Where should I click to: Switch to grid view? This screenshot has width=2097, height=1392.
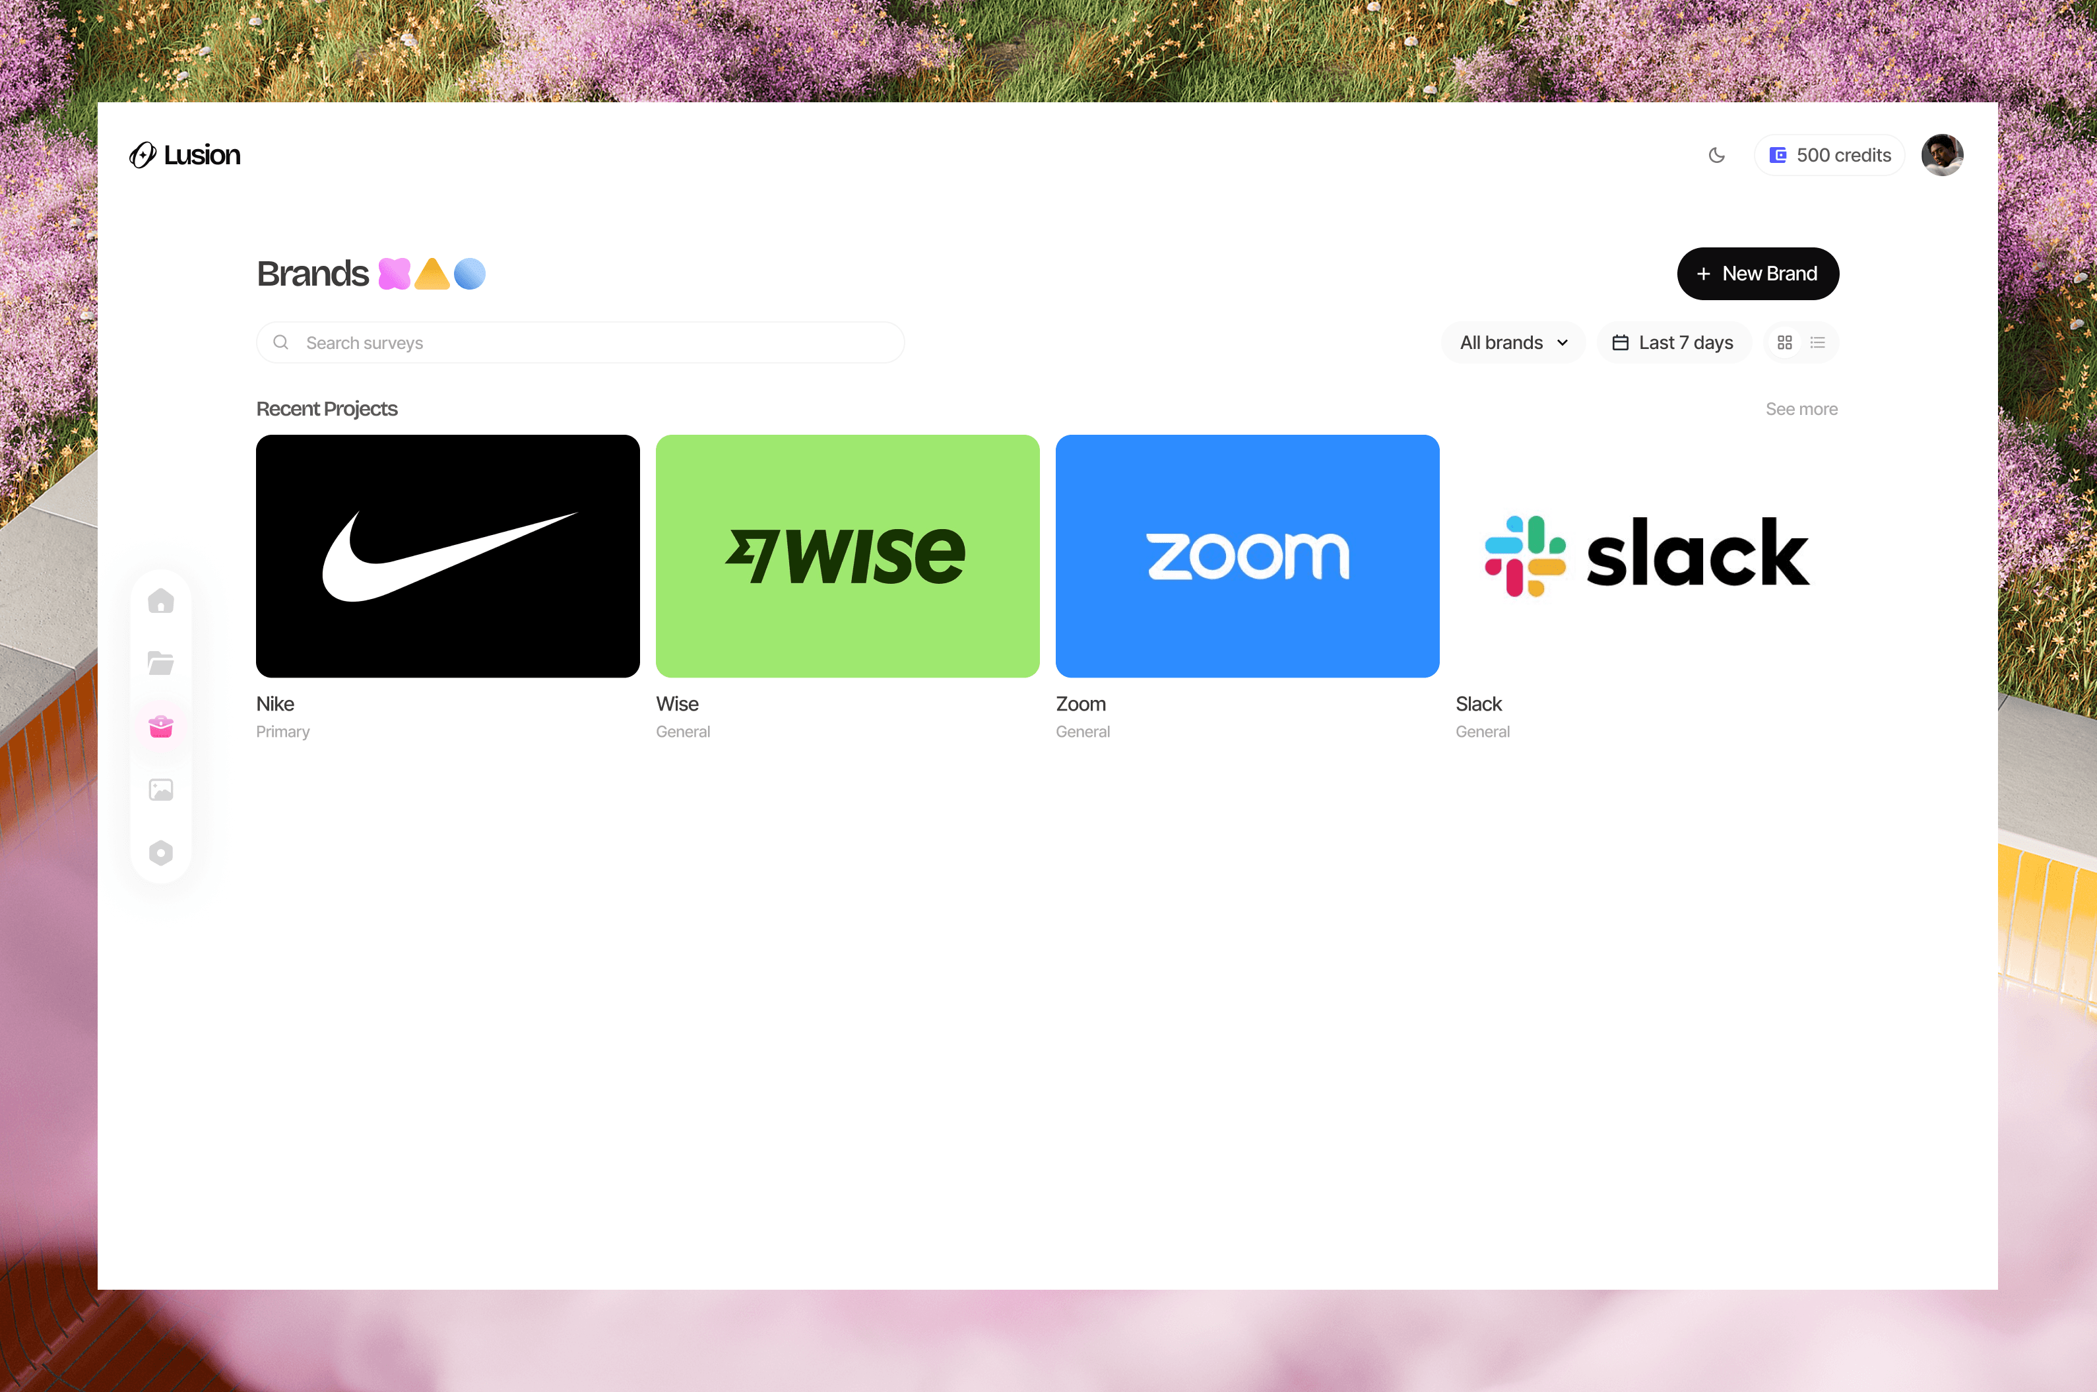click(1784, 342)
